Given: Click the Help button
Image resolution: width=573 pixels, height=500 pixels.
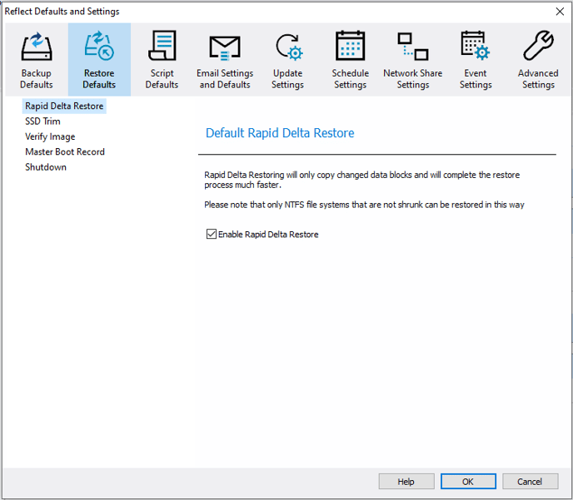Looking at the screenshot, I should (406, 482).
